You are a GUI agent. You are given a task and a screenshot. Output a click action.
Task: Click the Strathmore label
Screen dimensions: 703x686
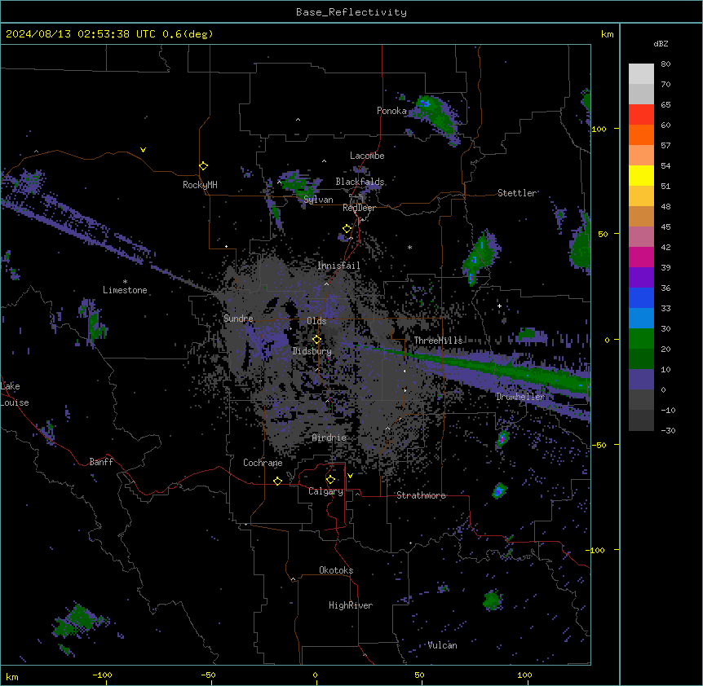tap(421, 495)
